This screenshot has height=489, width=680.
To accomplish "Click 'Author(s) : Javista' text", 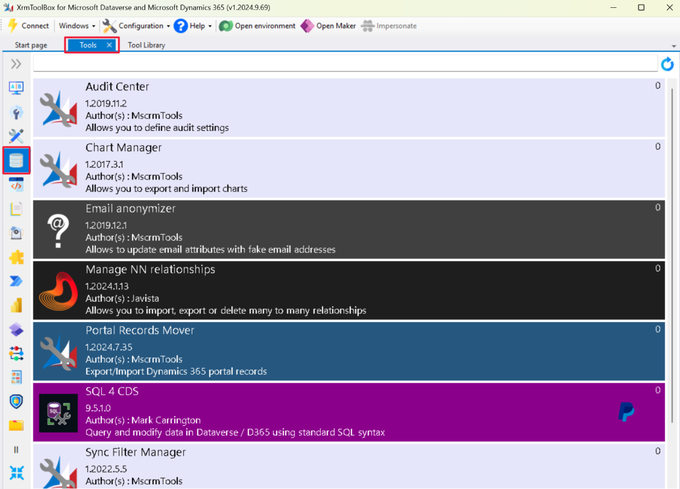I will point(122,298).
